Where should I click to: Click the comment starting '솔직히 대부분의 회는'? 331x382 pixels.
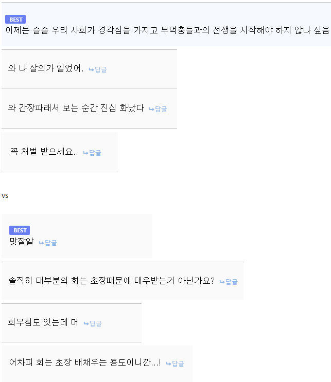[x=111, y=281]
